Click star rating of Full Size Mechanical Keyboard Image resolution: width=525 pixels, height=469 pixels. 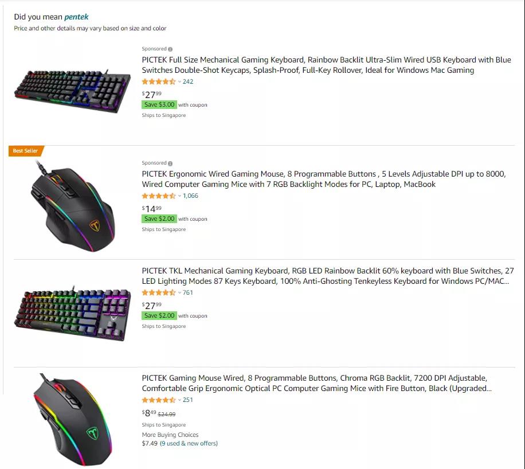pyautogui.click(x=159, y=82)
